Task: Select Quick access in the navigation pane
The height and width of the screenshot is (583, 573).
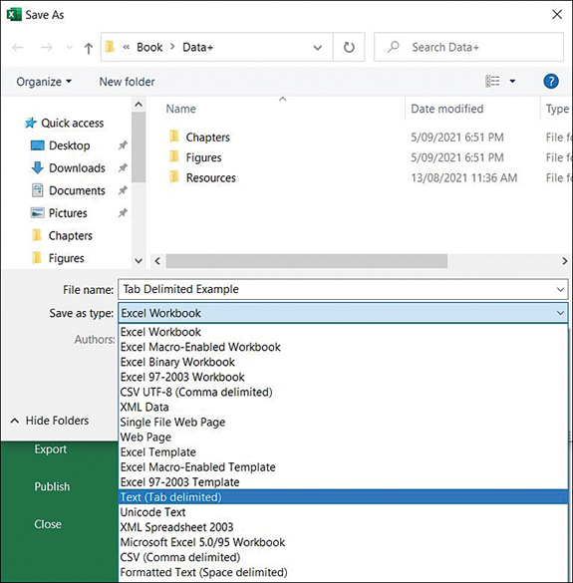Action: click(65, 123)
